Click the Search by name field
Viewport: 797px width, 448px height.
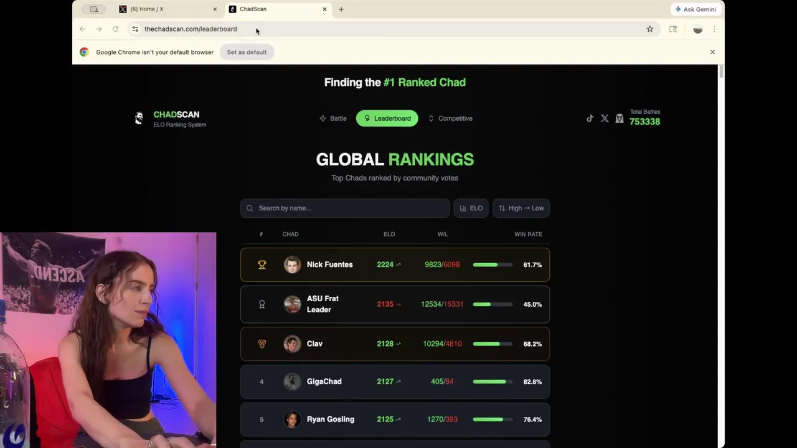click(345, 208)
